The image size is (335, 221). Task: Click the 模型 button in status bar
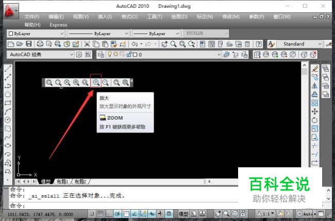click(x=183, y=214)
